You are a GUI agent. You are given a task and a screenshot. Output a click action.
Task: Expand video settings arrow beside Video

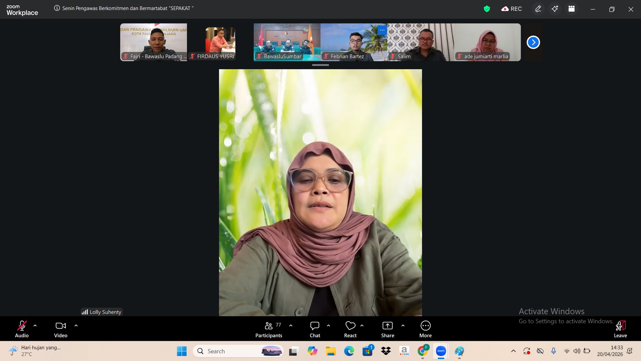click(x=76, y=326)
